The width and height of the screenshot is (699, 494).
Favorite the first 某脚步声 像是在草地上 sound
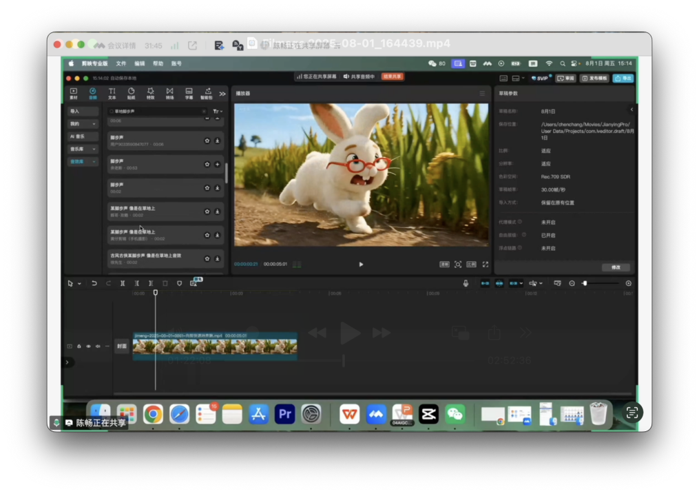[207, 212]
